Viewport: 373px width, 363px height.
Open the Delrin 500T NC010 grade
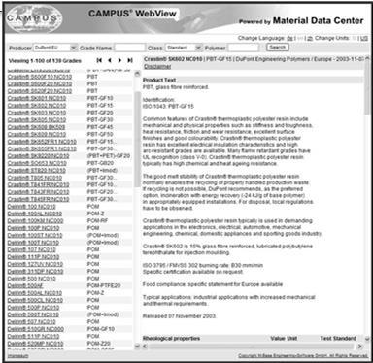coord(33,314)
